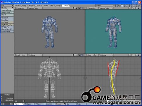The height and width of the screenshot is (106, 142).
Task: Maximize the gray Perspective viewport with its corner icon
Action: 82,8
